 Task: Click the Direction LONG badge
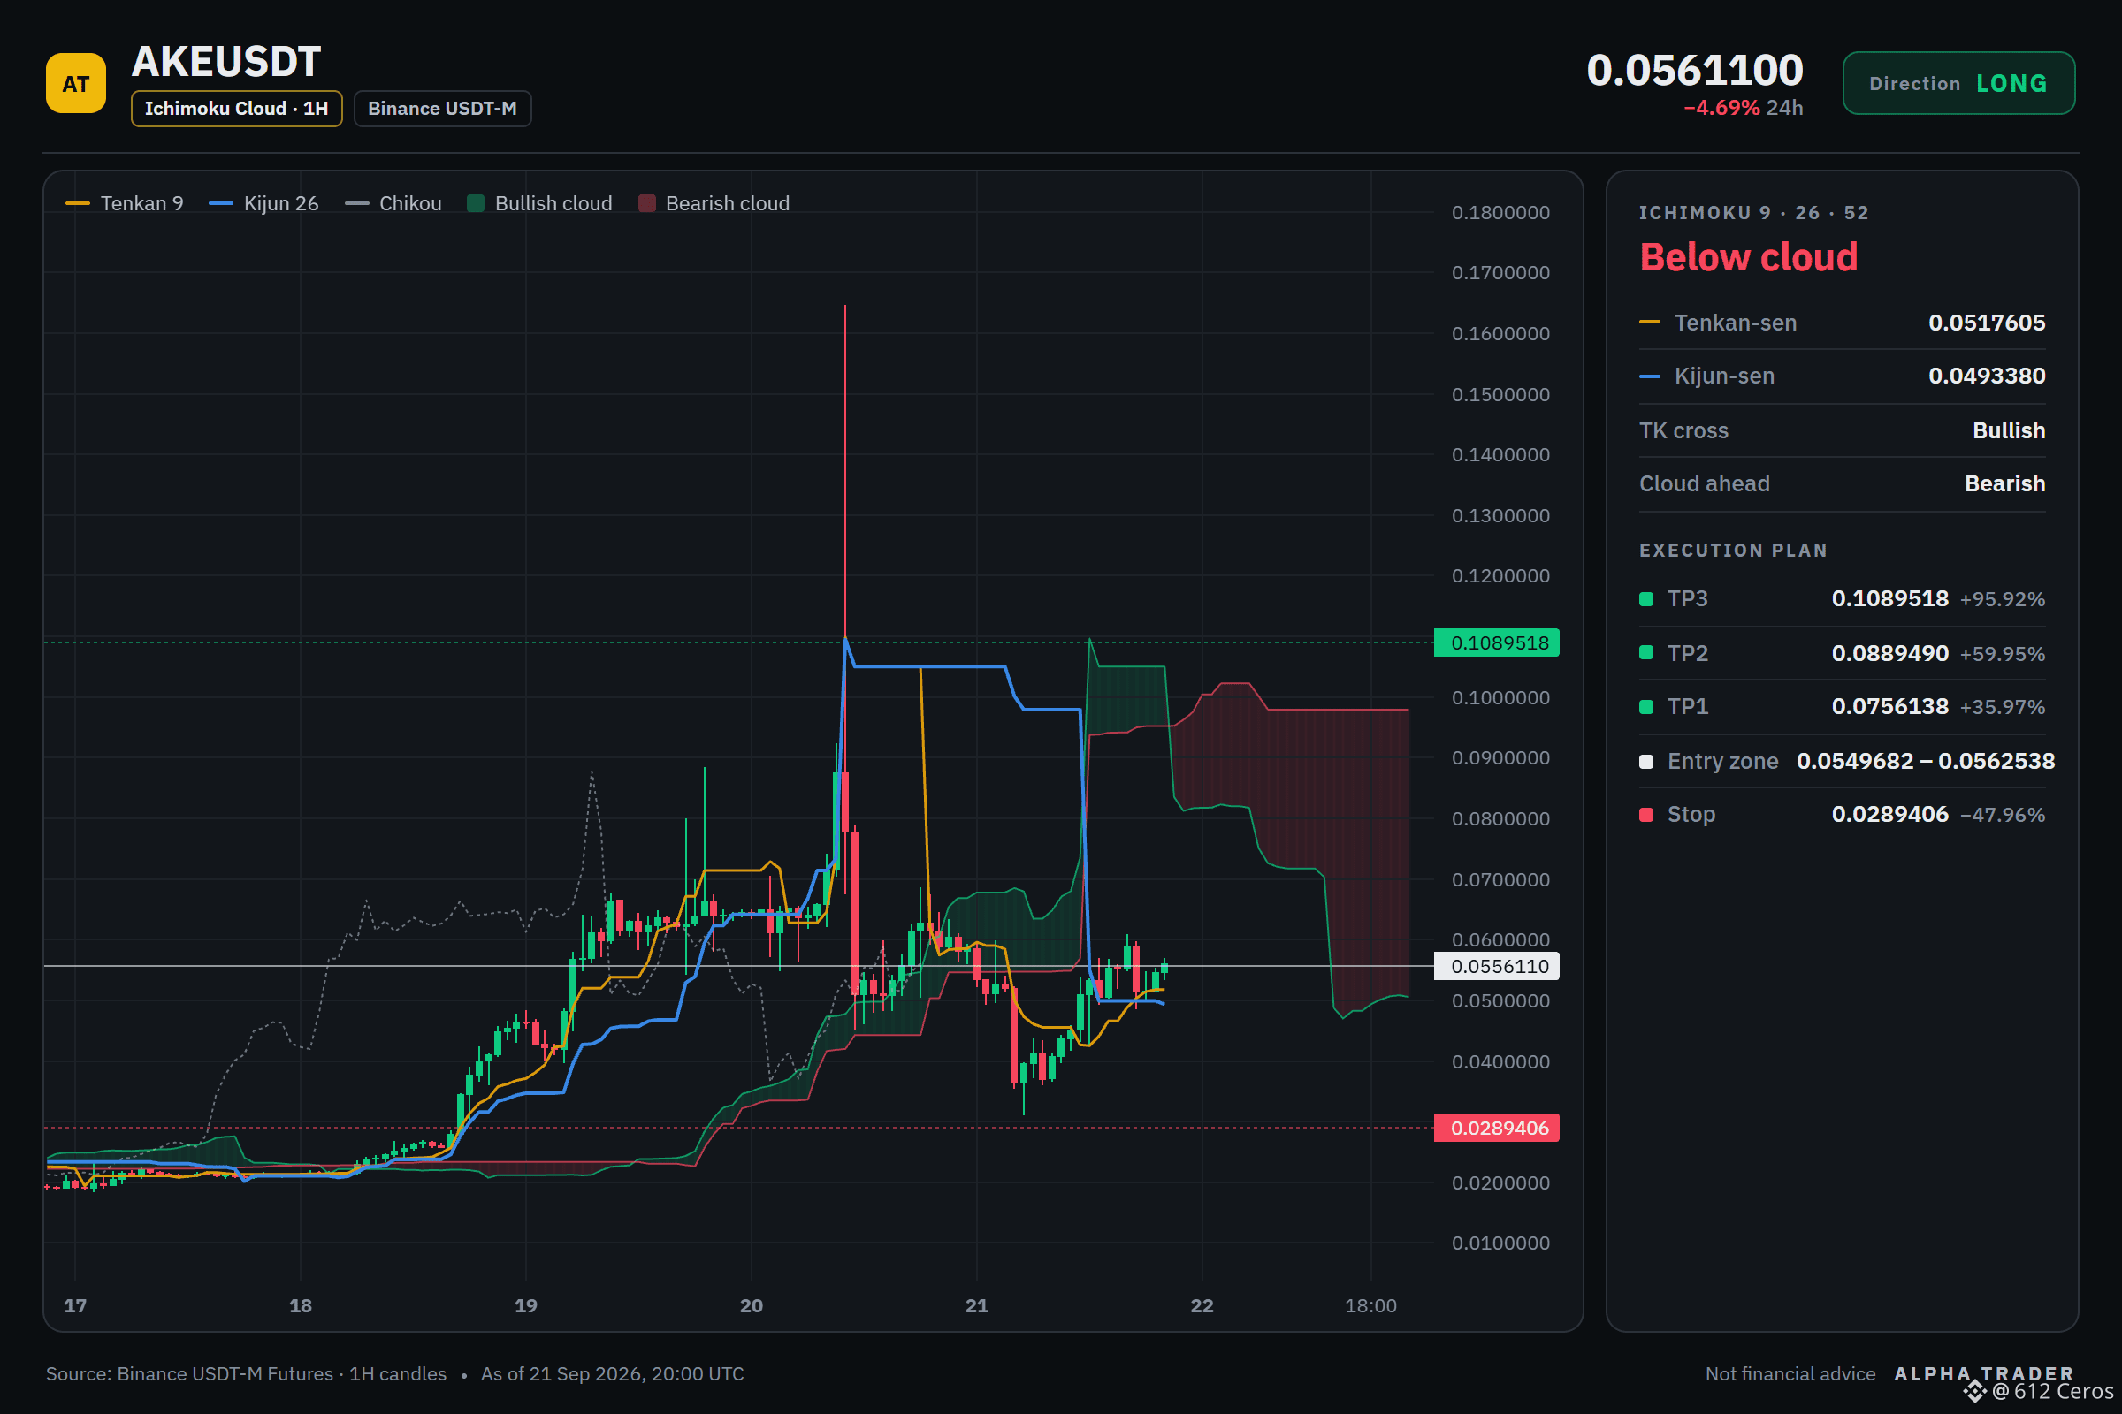[x=1958, y=83]
